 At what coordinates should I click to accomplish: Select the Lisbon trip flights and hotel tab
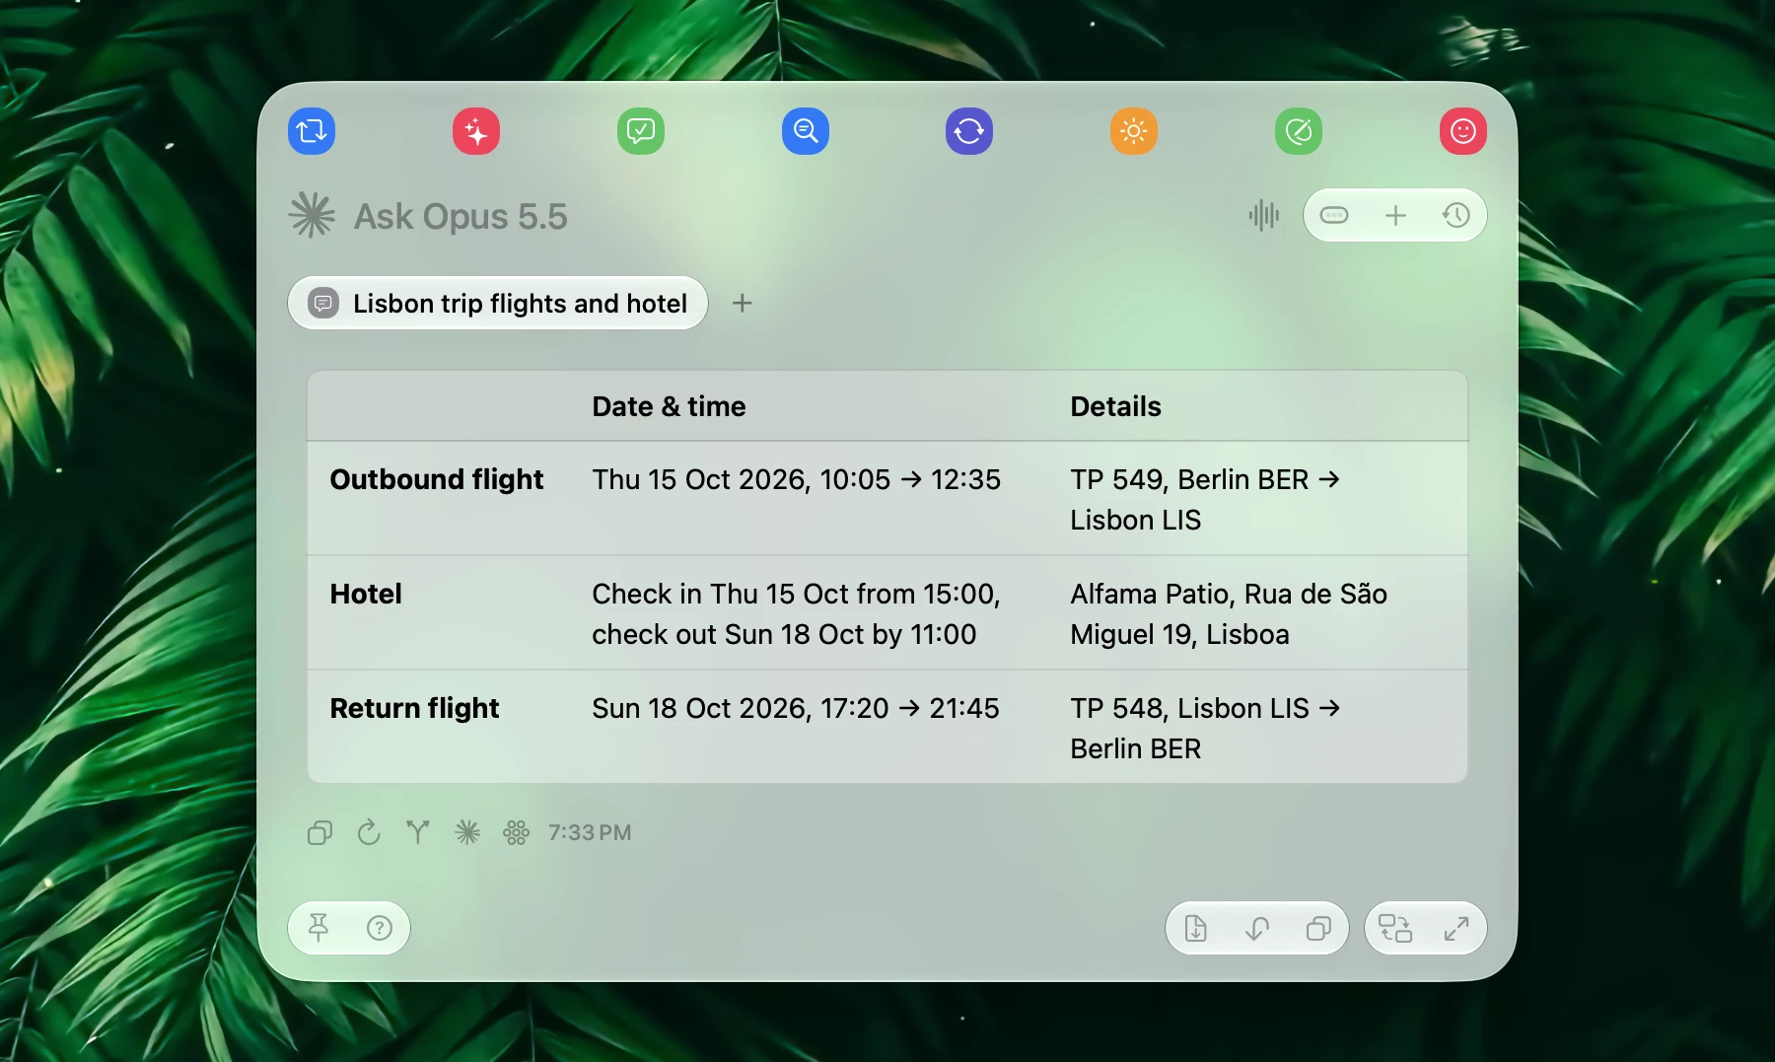[498, 303]
